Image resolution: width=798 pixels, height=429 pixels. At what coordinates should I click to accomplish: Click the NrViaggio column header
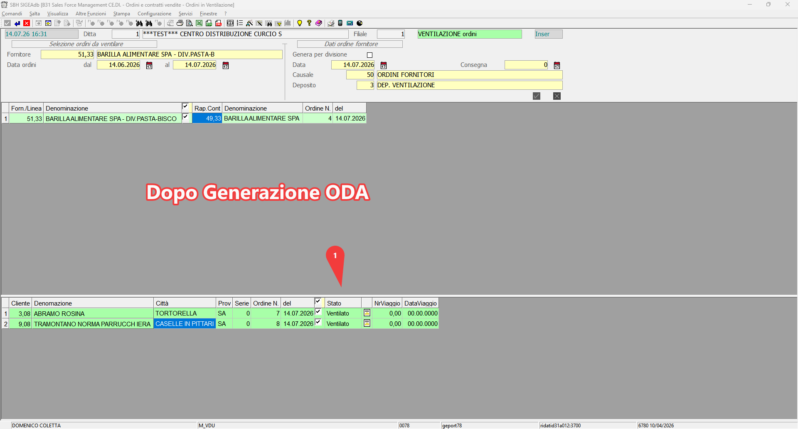387,303
